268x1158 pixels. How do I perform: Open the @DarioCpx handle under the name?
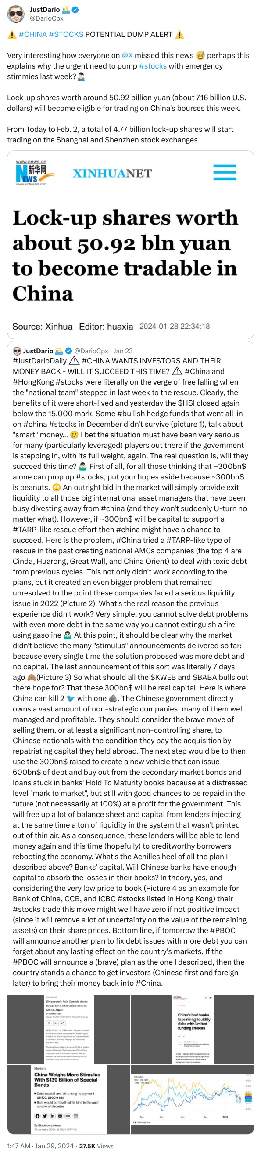[x=46, y=18]
